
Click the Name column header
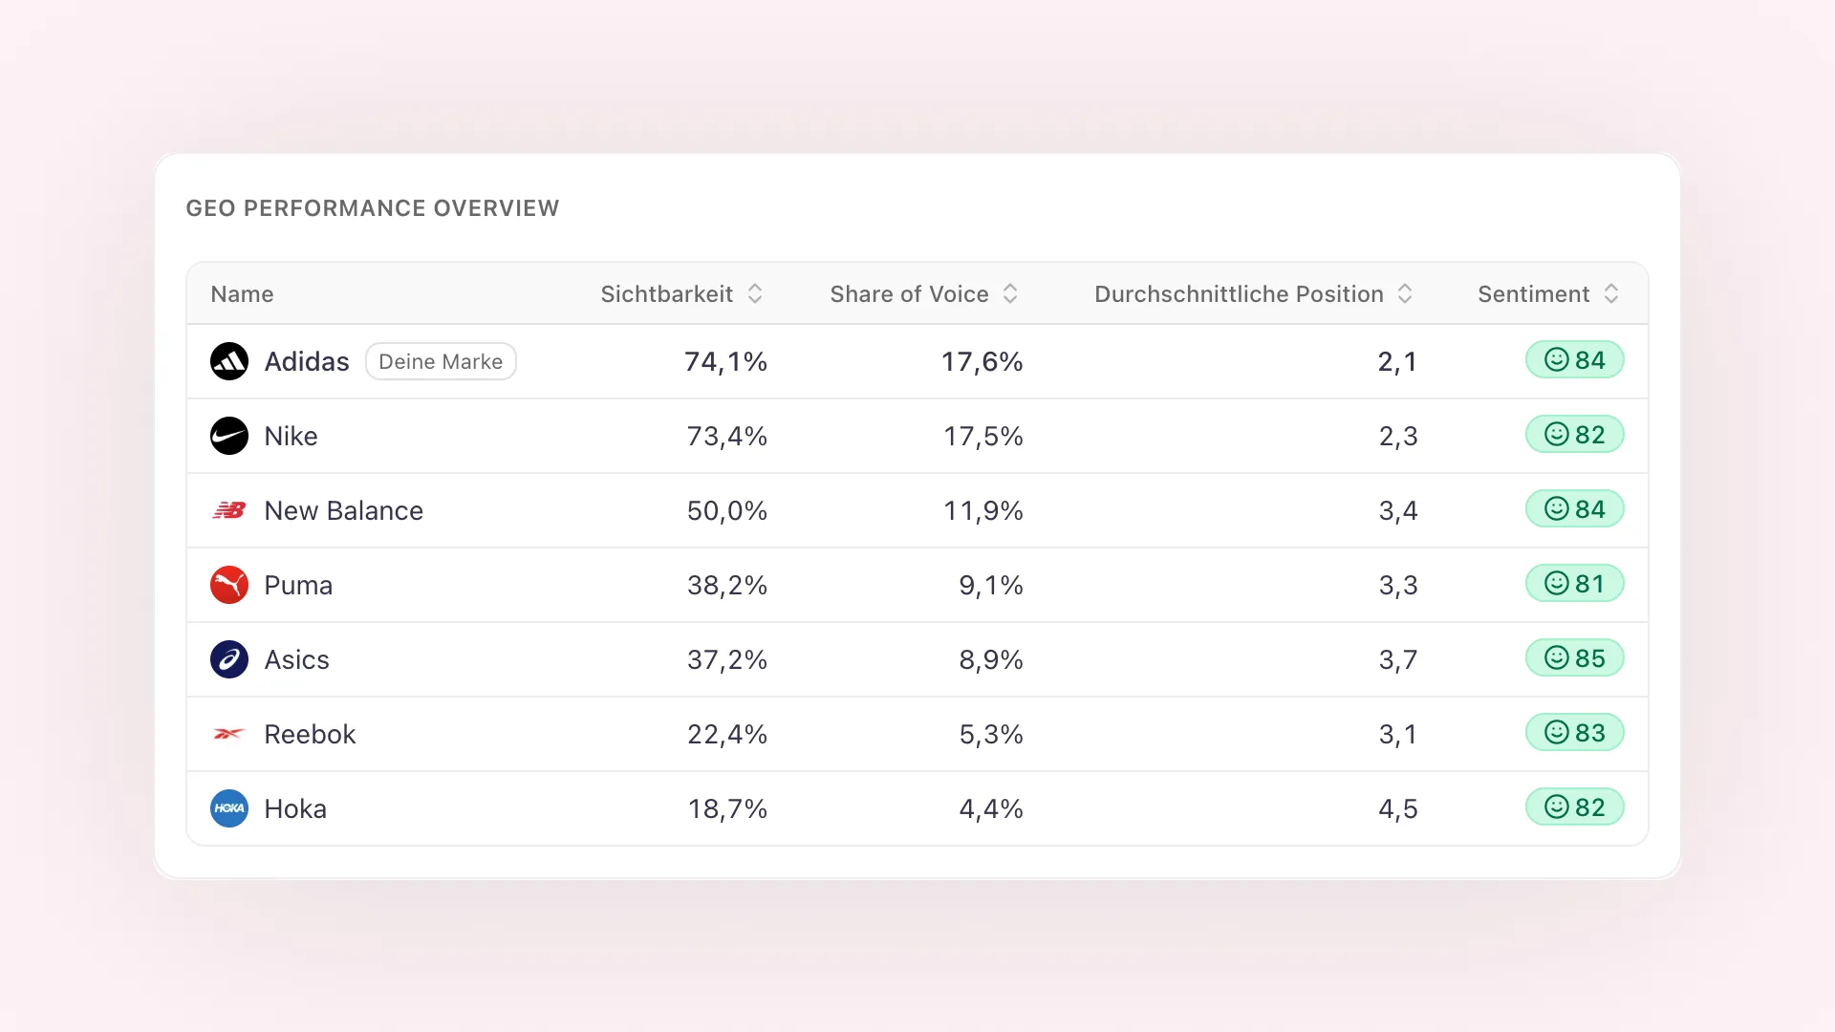point(242,294)
